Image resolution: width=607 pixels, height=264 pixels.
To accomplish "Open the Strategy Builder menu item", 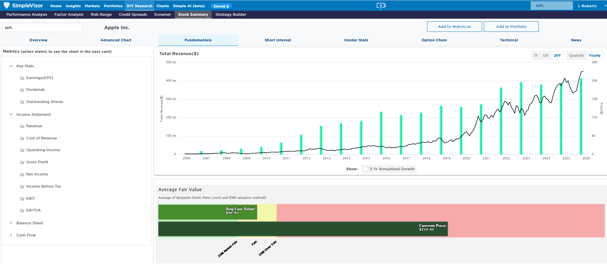I will click(230, 14).
